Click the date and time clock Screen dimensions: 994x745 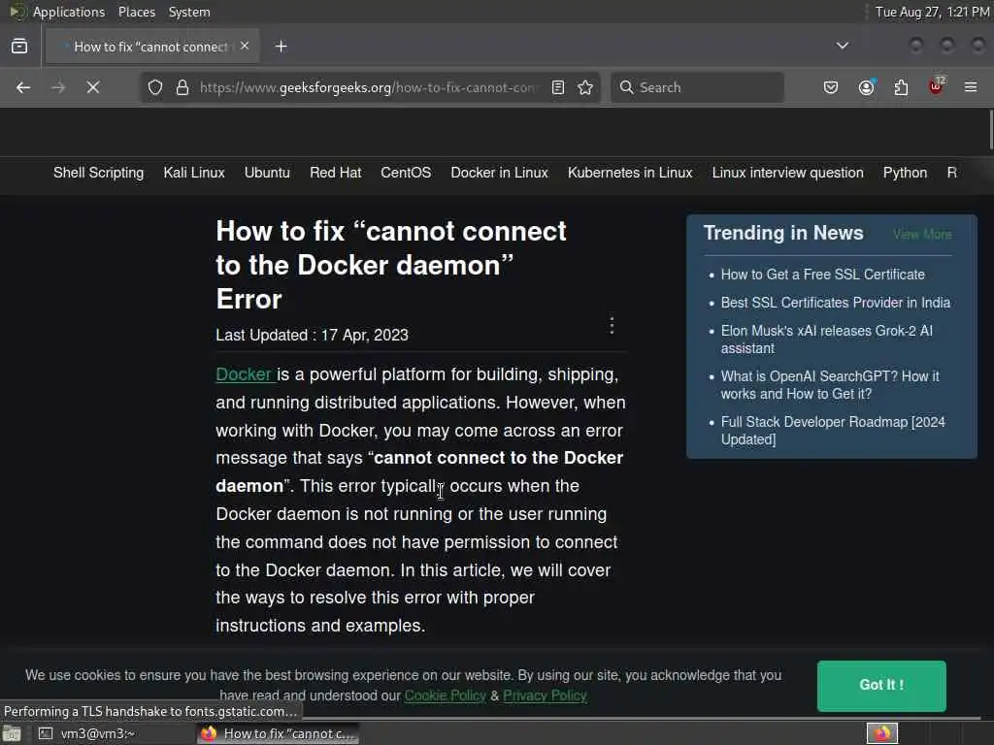[932, 12]
